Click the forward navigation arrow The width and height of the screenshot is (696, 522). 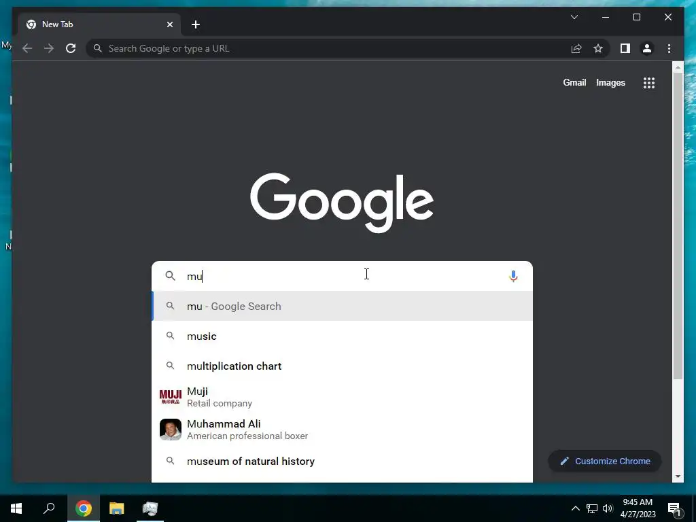[x=49, y=48]
